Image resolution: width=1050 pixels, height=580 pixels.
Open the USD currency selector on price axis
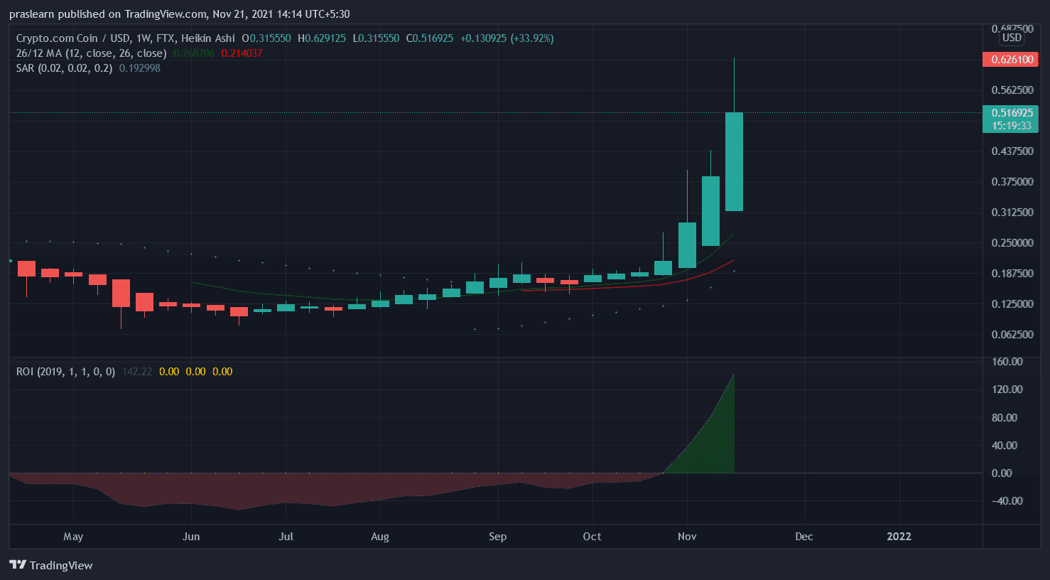point(1011,38)
